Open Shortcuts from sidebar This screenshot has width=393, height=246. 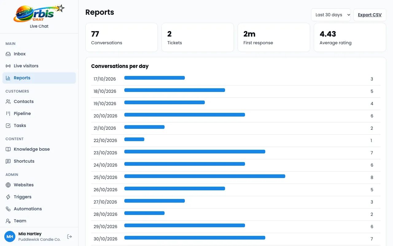point(39,161)
